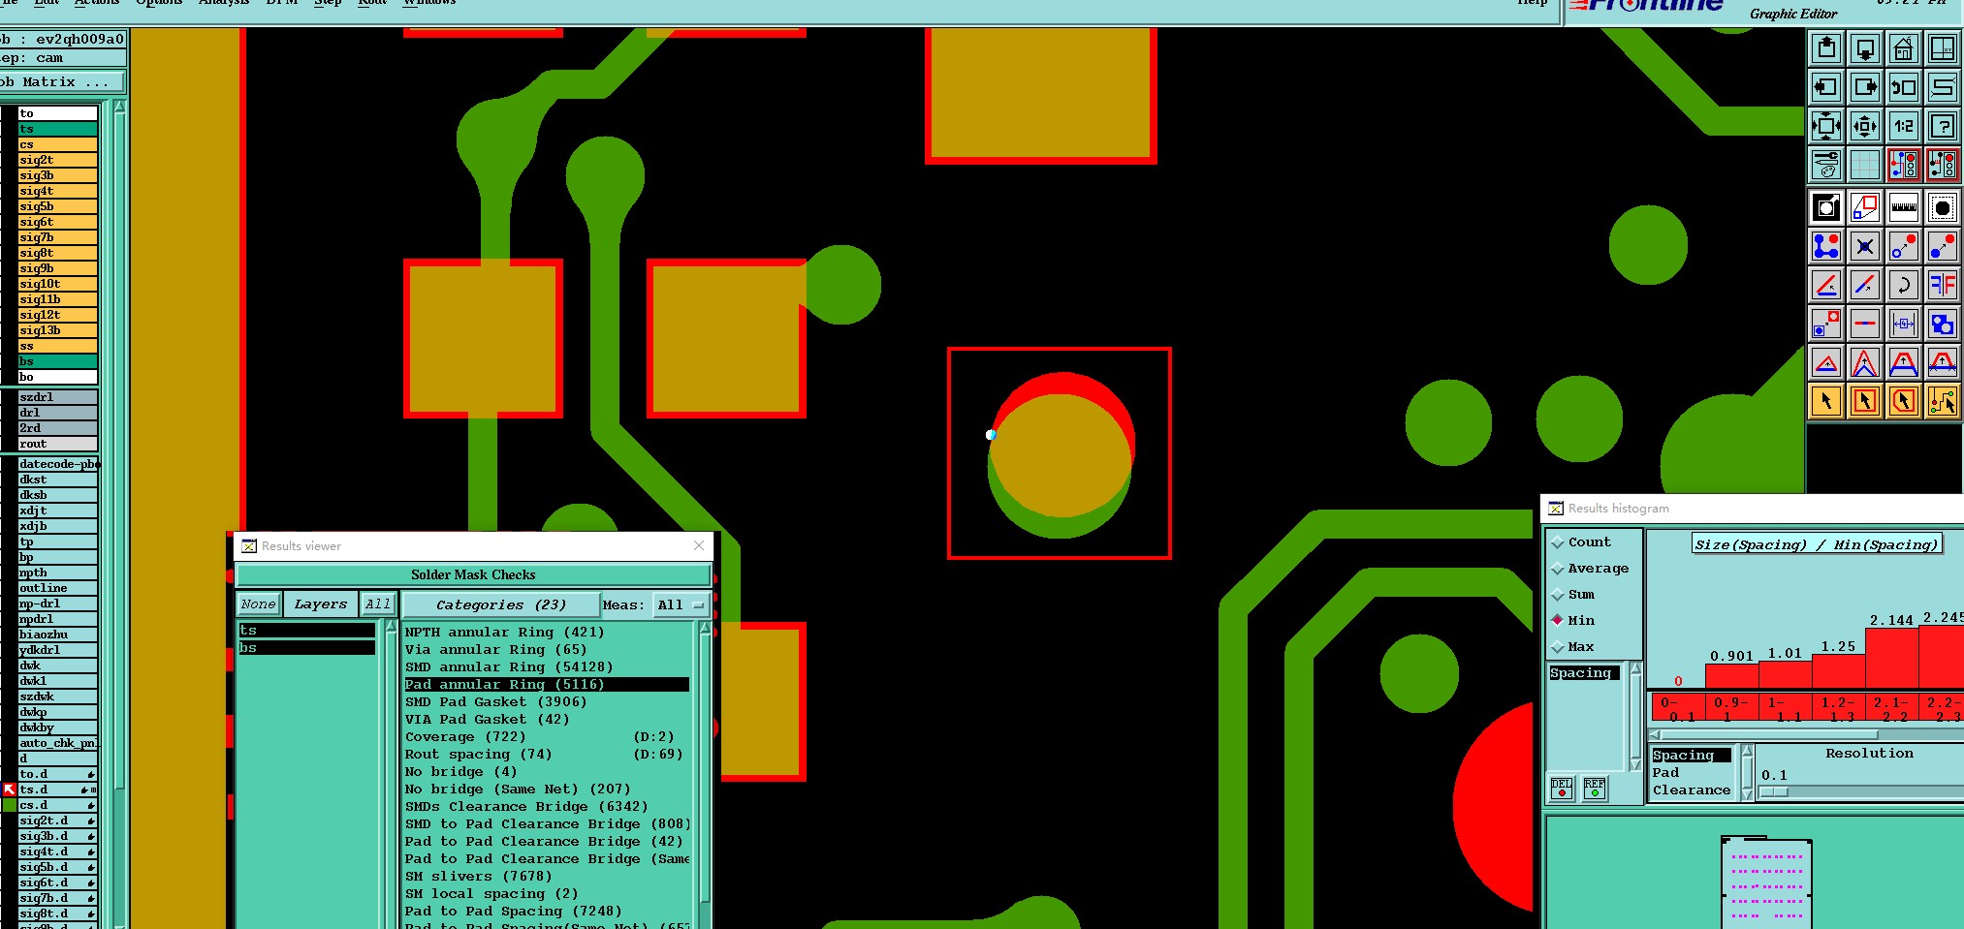Click the black X on blue dot icon
Screen dimensions: 1964x929
(1864, 246)
